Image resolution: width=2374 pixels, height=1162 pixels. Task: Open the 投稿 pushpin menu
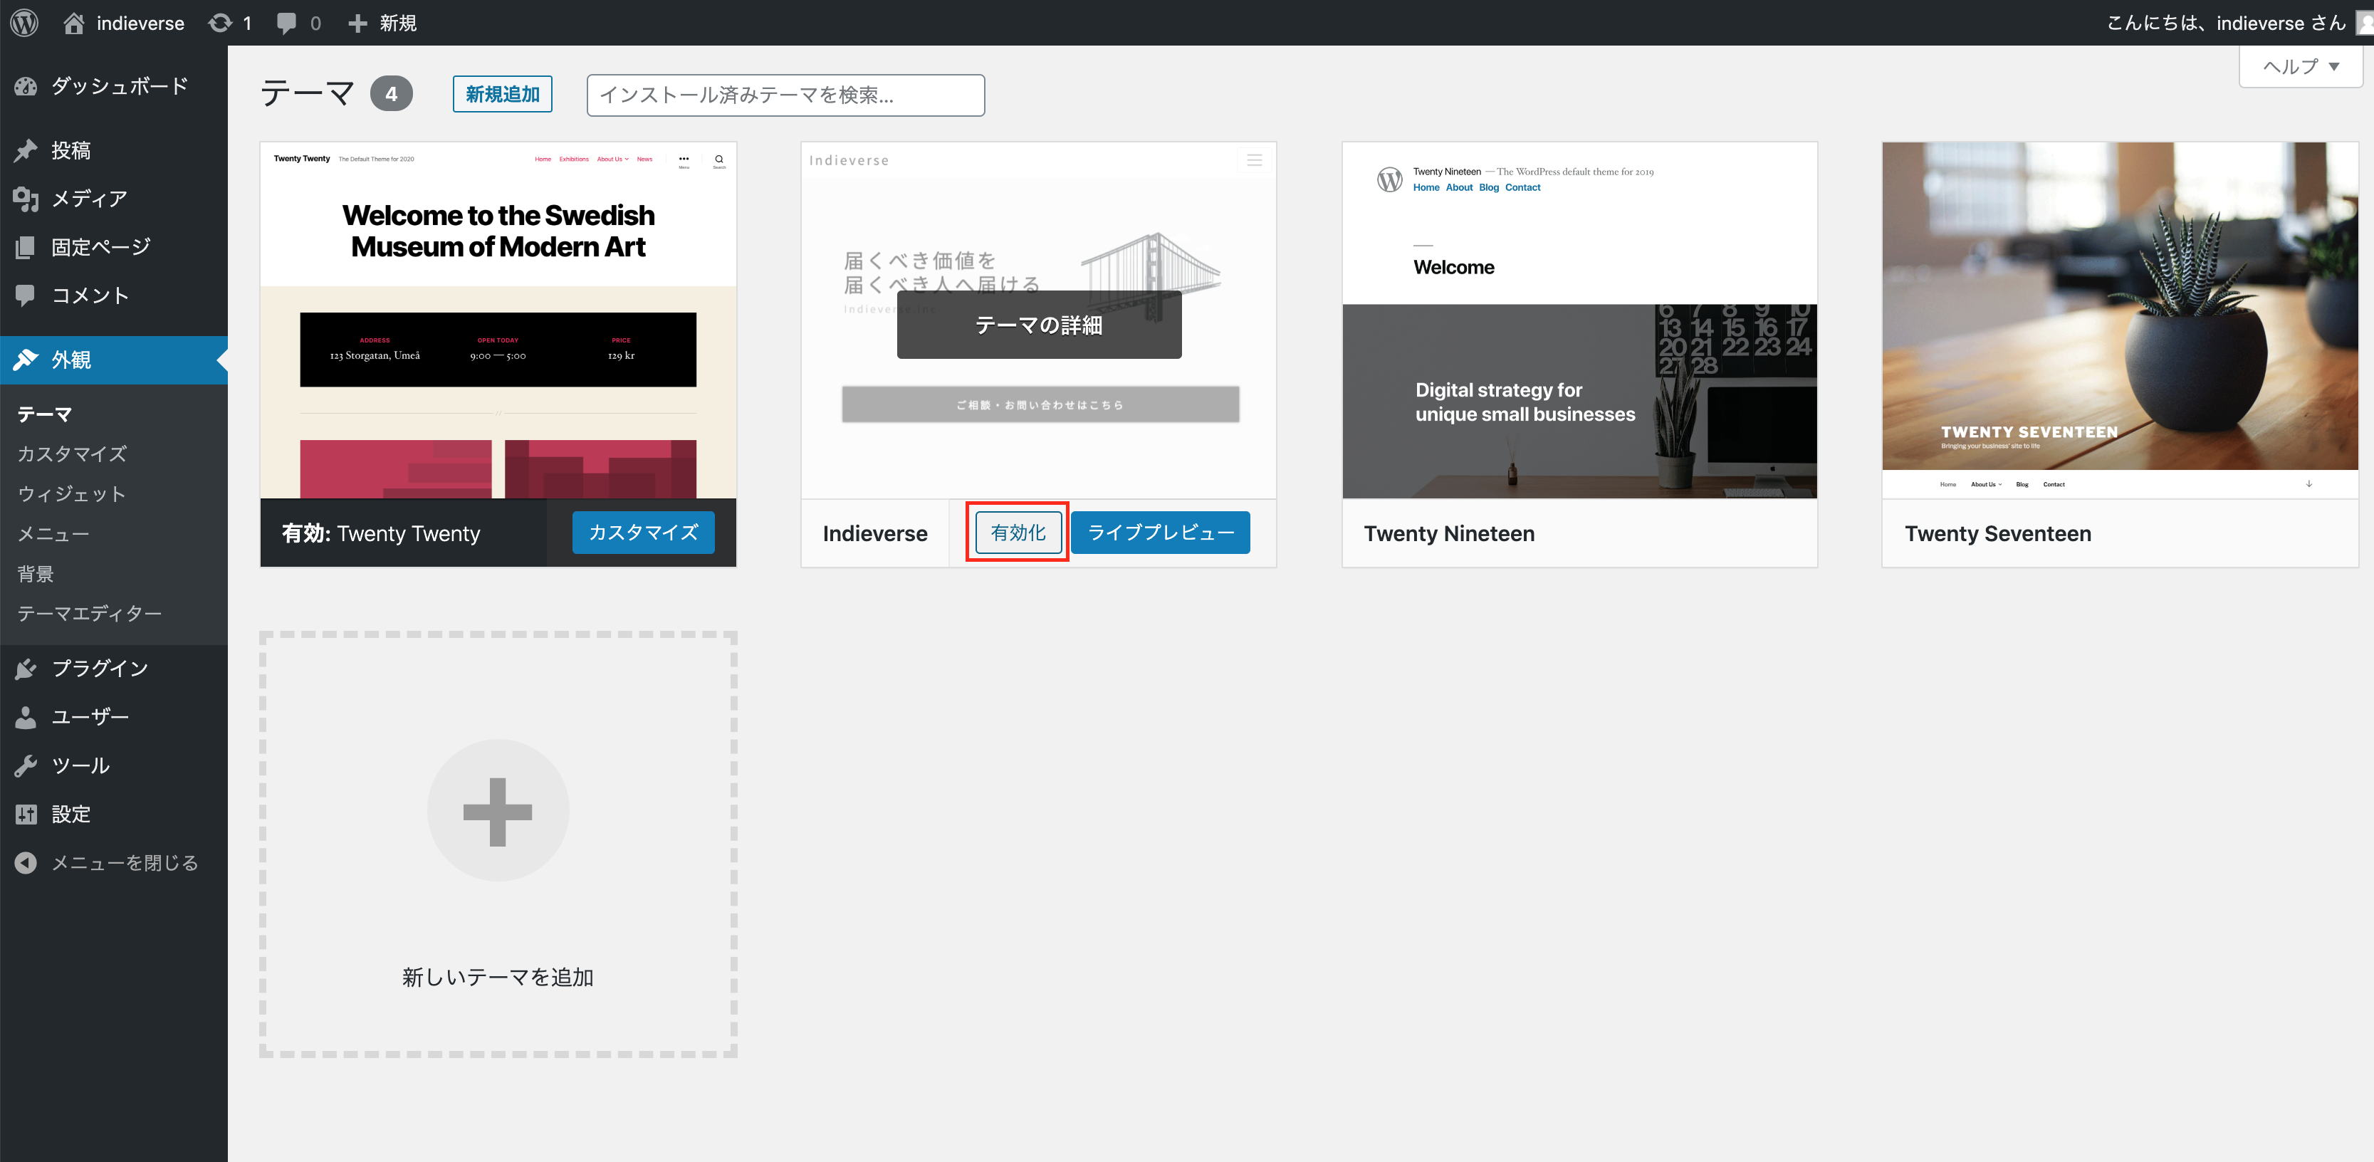click(70, 150)
